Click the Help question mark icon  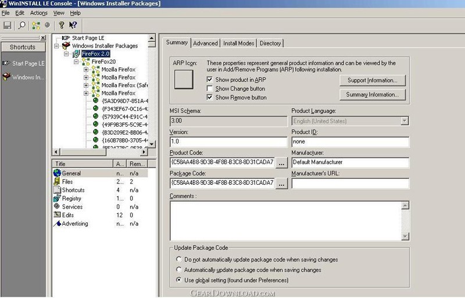click(62, 25)
